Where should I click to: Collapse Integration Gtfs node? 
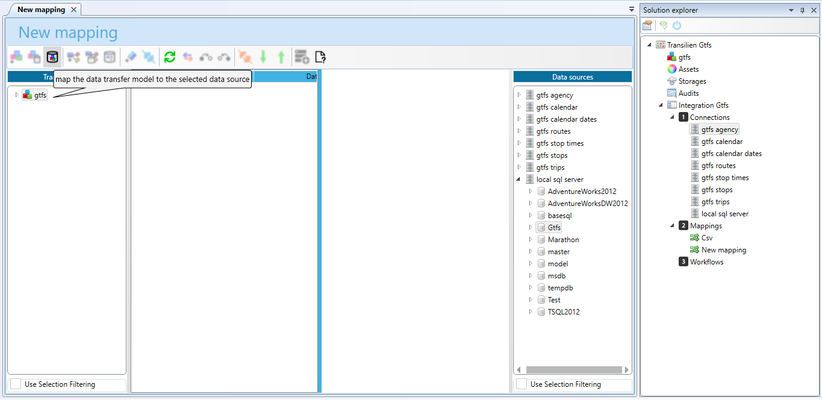[x=661, y=105]
